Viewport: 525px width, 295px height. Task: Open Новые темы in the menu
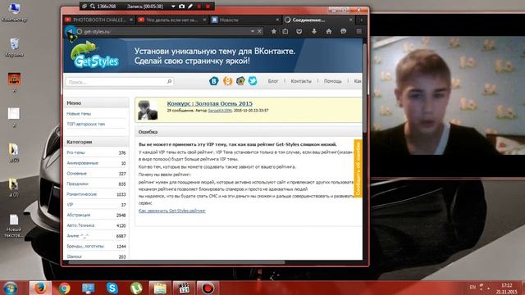click(79, 114)
